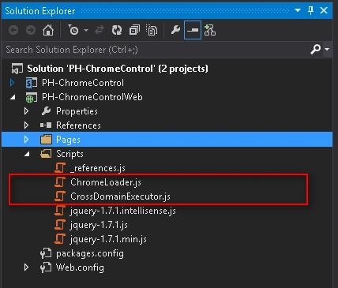
Task: Select the PH-ChromeControl project
Action: coord(83,83)
